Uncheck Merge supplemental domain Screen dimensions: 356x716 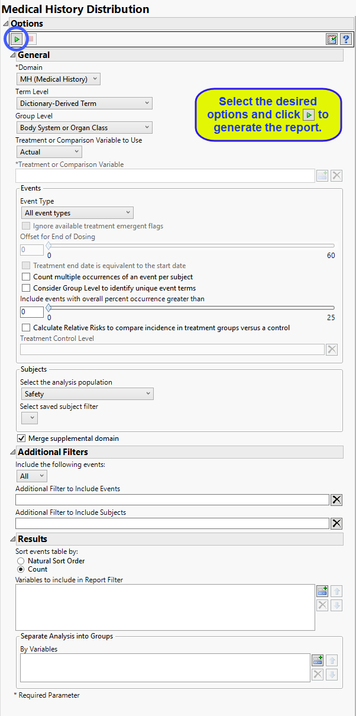coord(22,438)
